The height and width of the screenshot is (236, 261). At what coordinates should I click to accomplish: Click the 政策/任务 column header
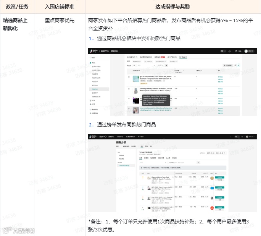17,6
